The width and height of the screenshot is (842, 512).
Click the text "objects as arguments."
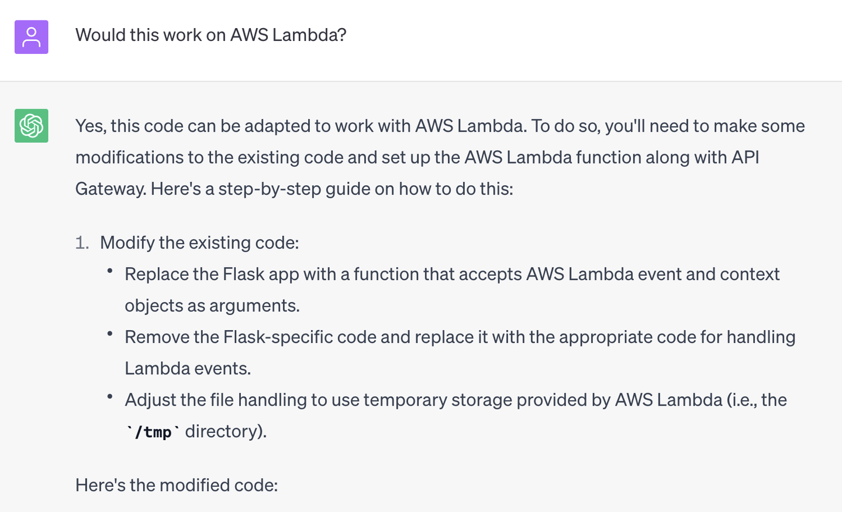tap(212, 306)
